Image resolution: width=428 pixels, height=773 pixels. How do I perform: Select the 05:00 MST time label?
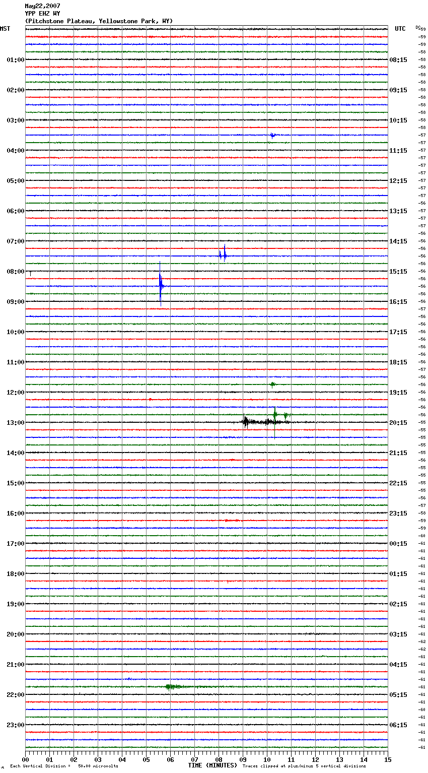pyautogui.click(x=15, y=181)
